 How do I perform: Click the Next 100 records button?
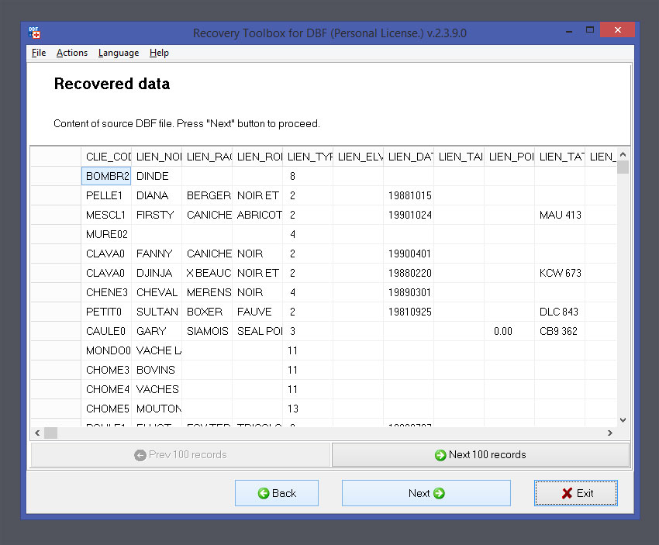481,454
